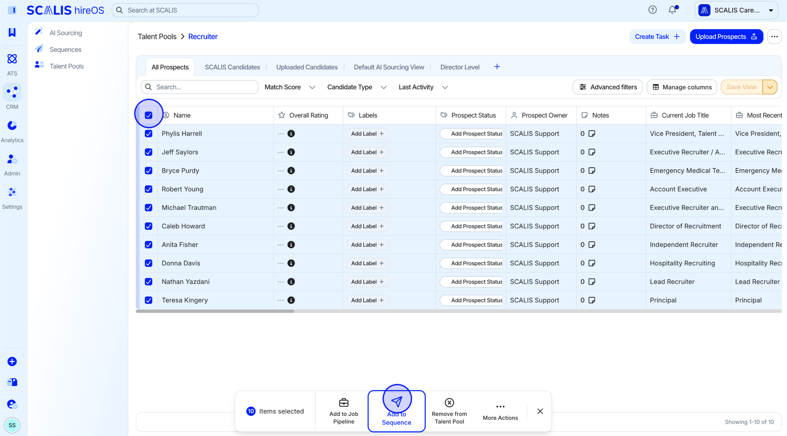This screenshot has width=787, height=436.
Task: Uncheck Jeff Saylors' row checkbox
Action: 149,152
